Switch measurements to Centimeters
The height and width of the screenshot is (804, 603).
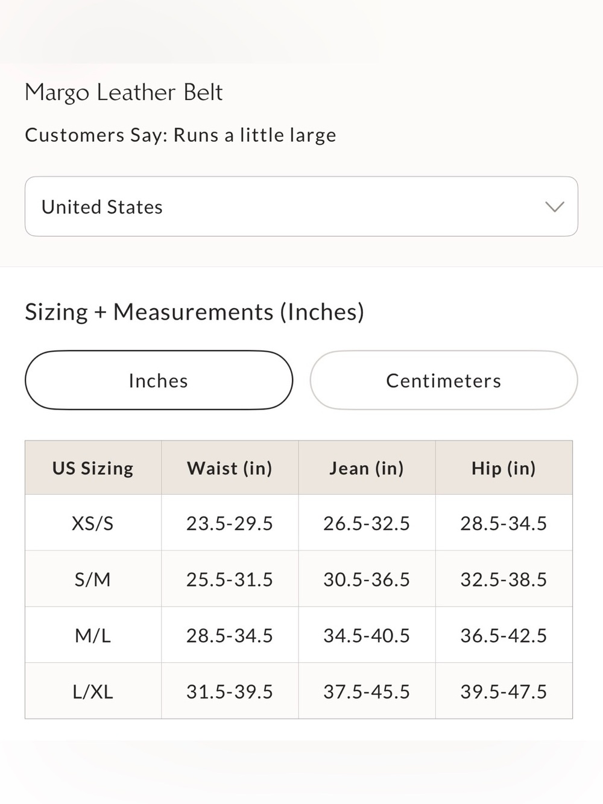click(x=444, y=380)
